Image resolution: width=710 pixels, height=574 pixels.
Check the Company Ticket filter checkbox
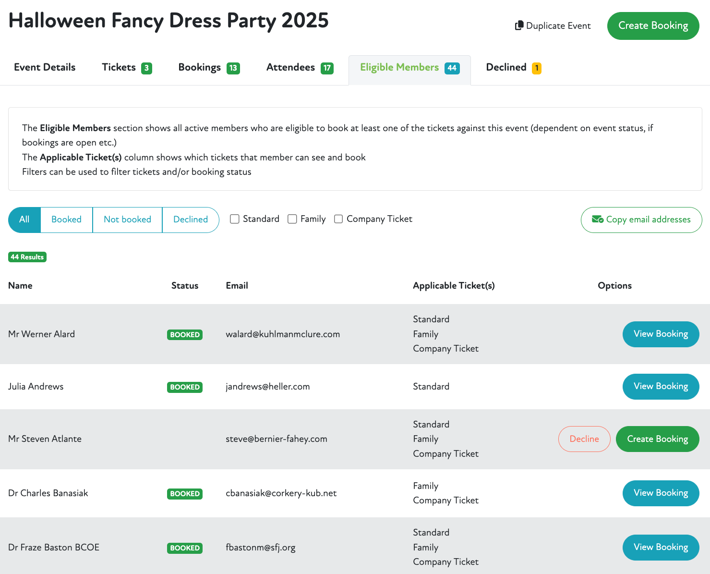pos(338,219)
